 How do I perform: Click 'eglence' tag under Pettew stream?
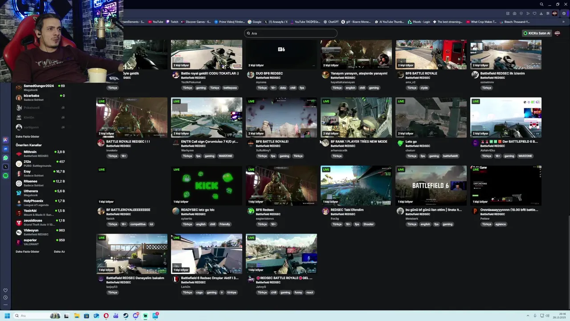coord(501,224)
